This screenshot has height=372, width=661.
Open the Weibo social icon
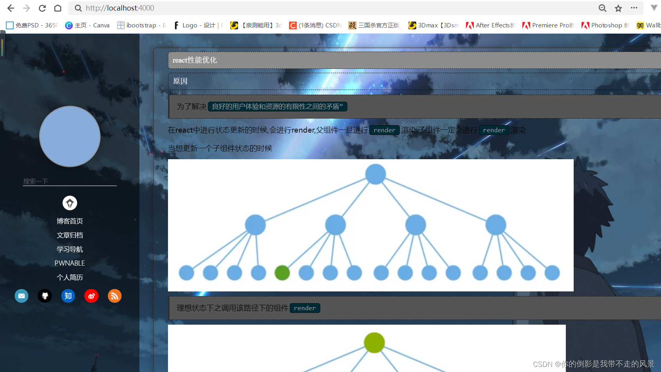point(91,296)
